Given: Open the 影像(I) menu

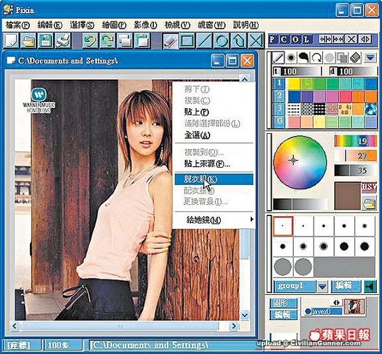Looking at the screenshot, I should coord(145,25).
